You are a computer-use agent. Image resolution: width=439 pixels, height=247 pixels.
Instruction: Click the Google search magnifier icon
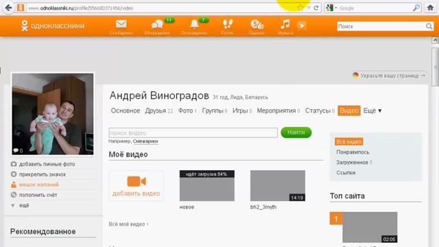[416, 8]
